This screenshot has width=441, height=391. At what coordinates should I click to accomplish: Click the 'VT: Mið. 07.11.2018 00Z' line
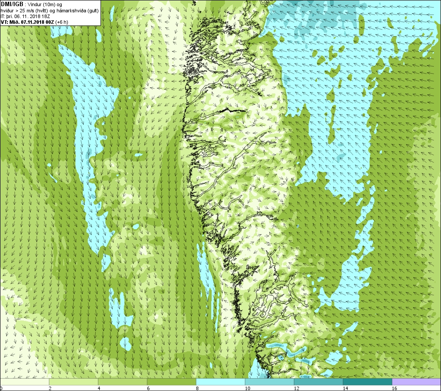pyautogui.click(x=34, y=22)
